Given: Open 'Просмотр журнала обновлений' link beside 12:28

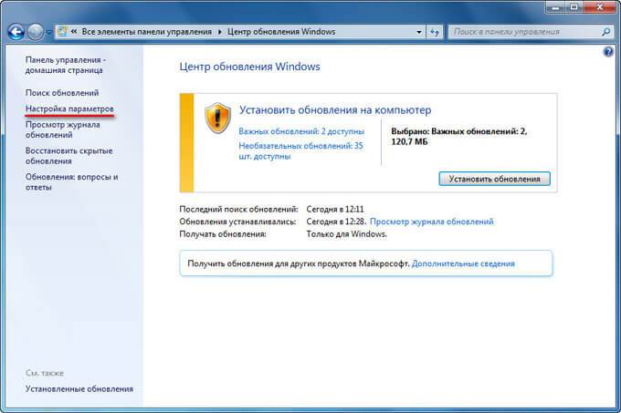Looking at the screenshot, I should pos(431,222).
